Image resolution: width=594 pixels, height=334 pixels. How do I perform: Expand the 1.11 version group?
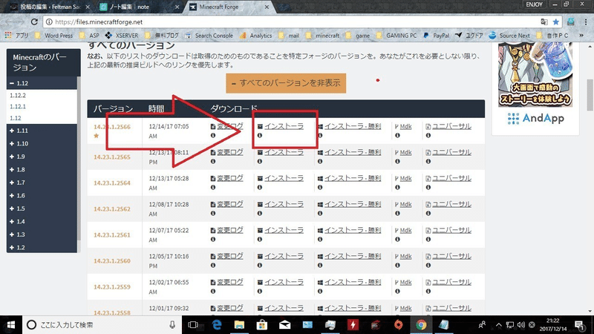point(42,131)
